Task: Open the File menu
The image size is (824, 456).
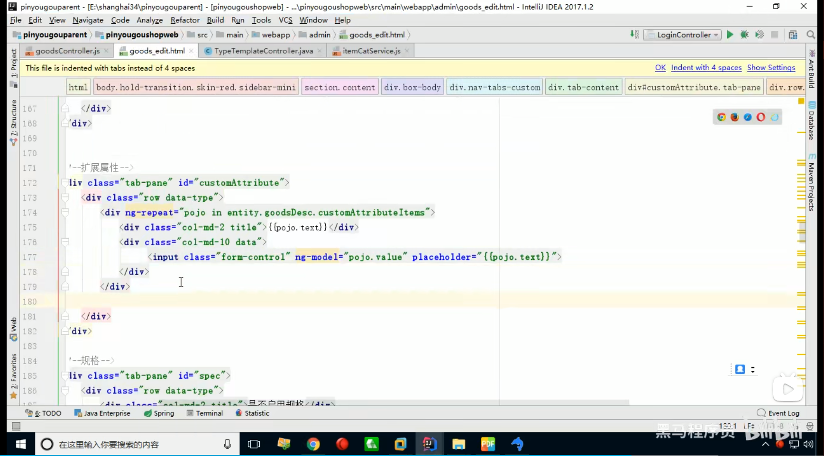Action: coord(16,20)
